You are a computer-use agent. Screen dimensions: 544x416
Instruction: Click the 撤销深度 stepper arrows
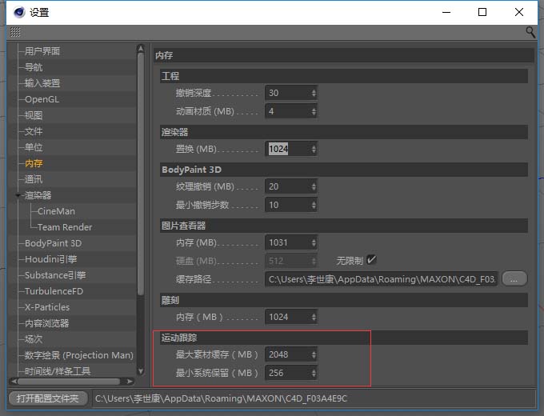tap(314, 93)
